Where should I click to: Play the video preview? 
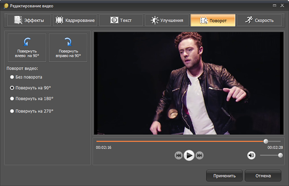click(189, 156)
